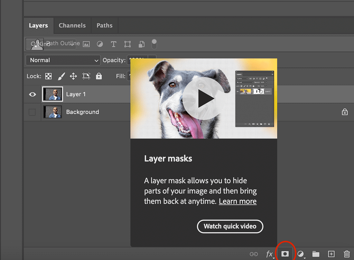354x260 pixels.
Task: Open the Learn more link
Action: pos(237,201)
